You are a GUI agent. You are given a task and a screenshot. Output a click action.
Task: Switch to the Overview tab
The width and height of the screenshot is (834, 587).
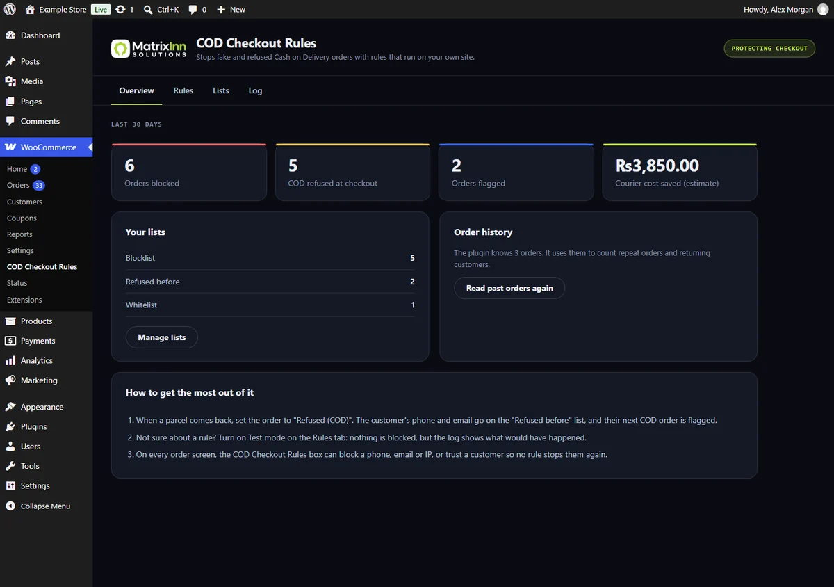point(136,90)
